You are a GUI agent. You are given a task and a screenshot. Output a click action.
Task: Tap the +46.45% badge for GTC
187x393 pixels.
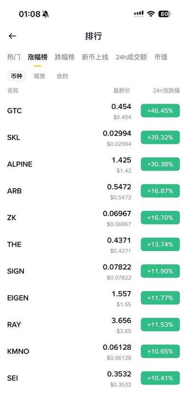click(160, 111)
